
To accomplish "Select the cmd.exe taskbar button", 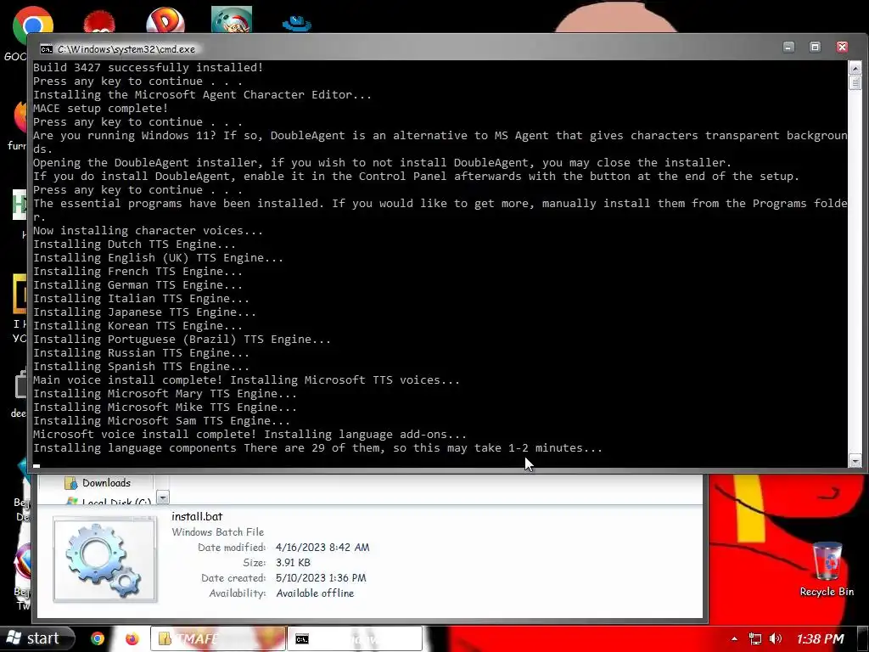I will point(354,639).
